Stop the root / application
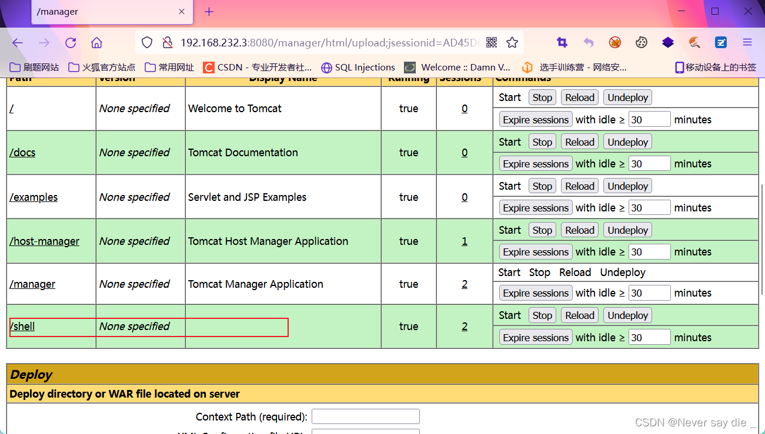This screenshot has height=434, width=765. point(542,97)
